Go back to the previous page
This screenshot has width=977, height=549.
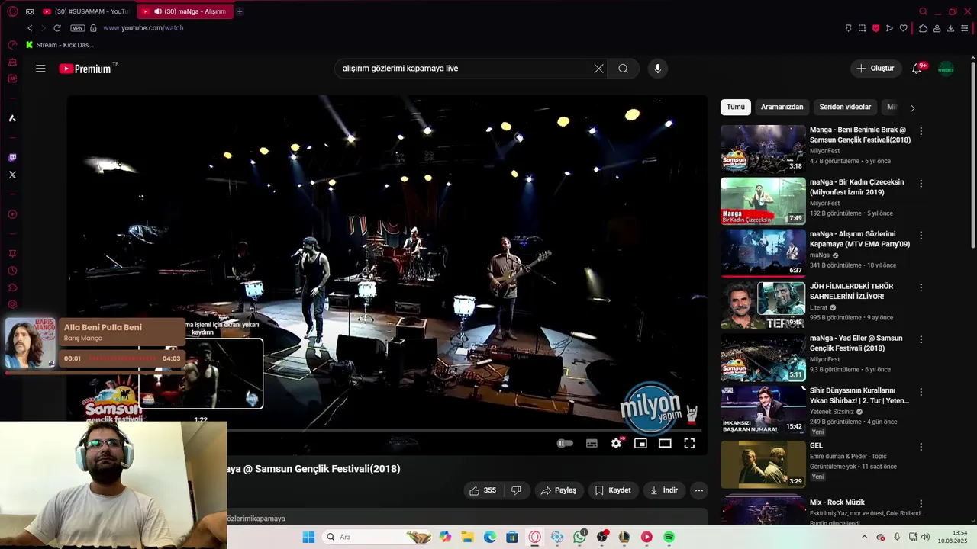pos(30,28)
